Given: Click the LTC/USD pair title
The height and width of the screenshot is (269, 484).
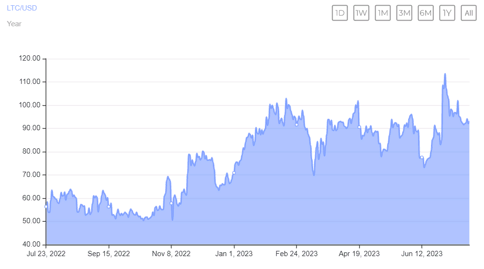Looking at the screenshot, I should (22, 8).
